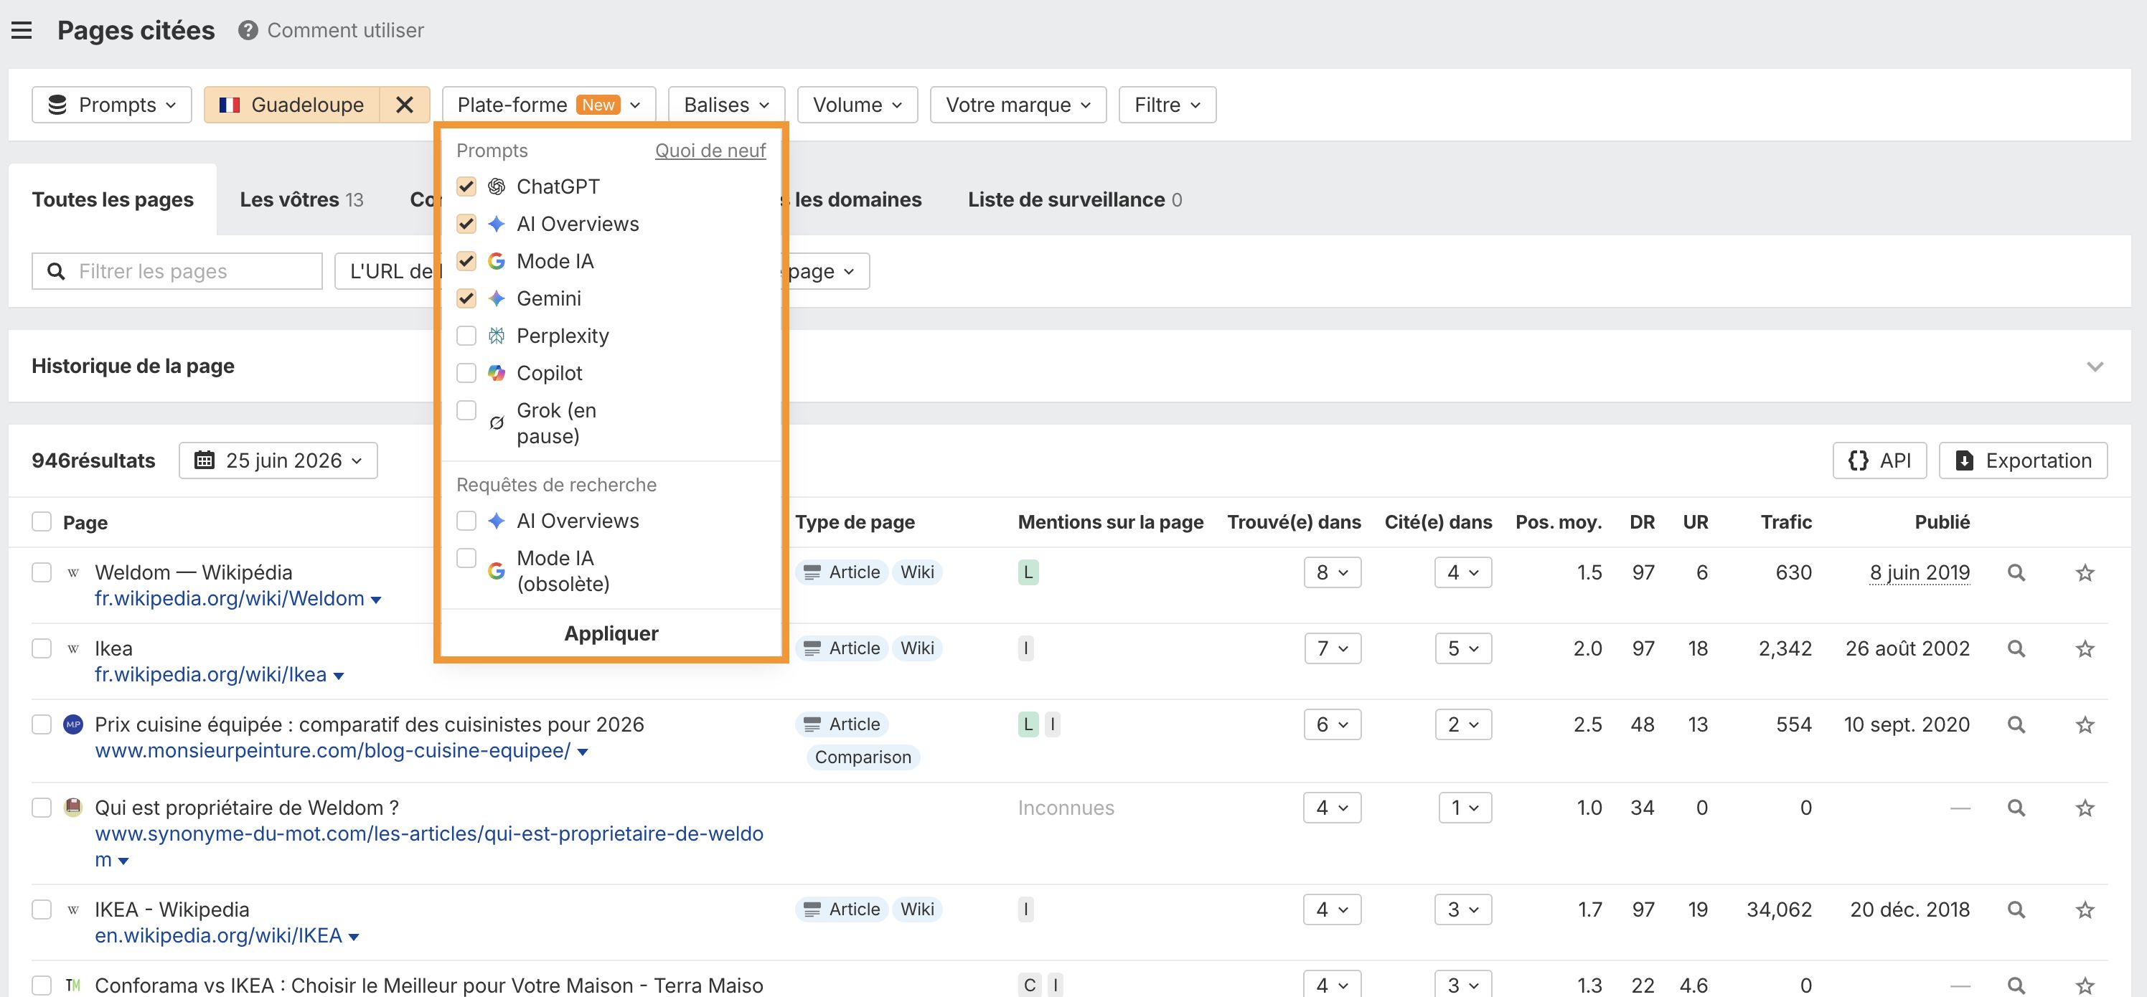The width and height of the screenshot is (2147, 997).
Task: Enable the Perplexity checkbox
Action: coord(466,336)
